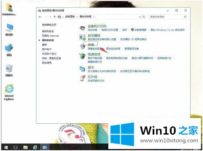Click the 发送或接收文件 link
Image resolution: width=203 pixels, height=151 pixels.
(x=96, y=81)
